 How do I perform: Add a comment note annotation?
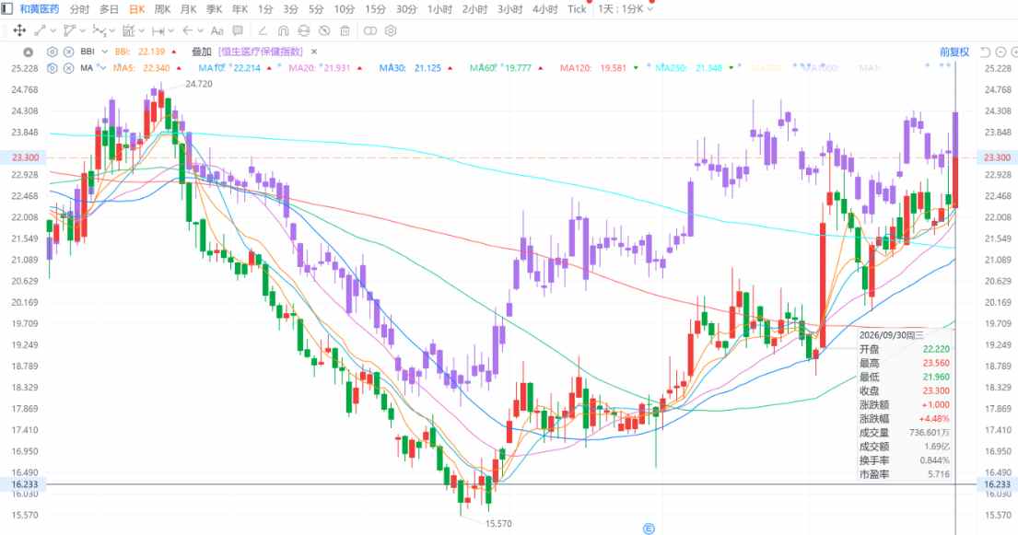pos(238,30)
